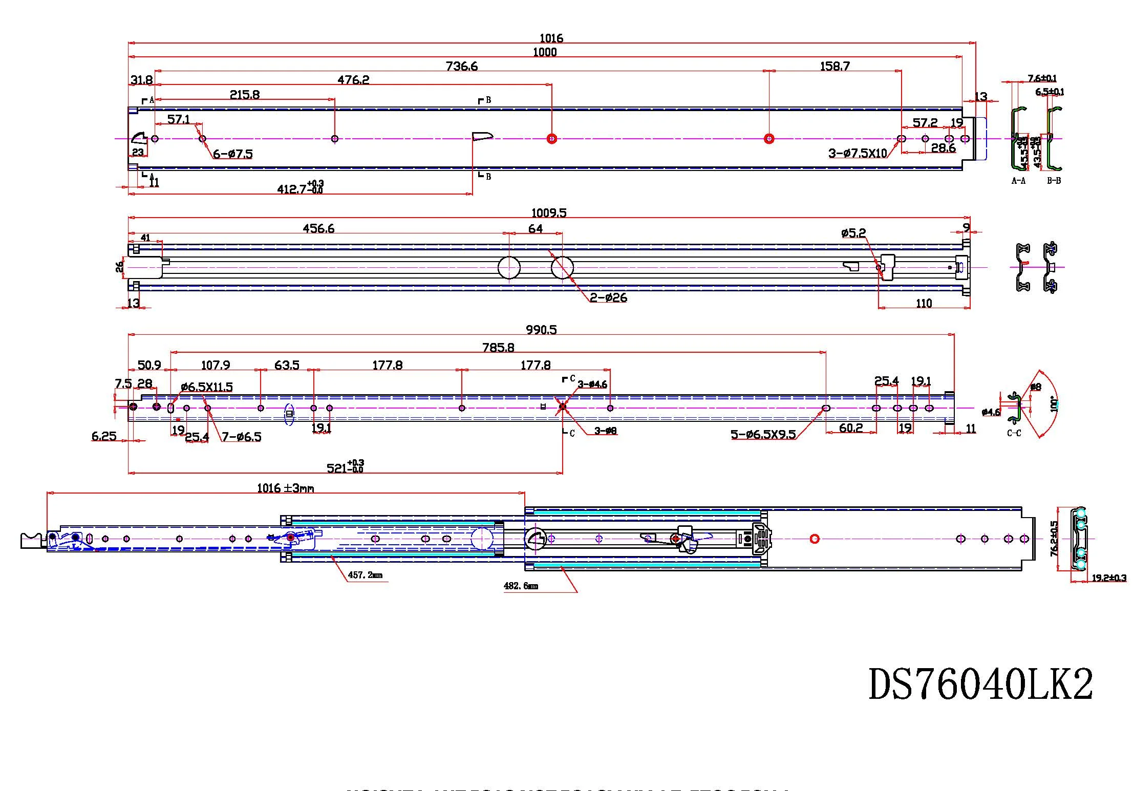
Task: Click the 412.7 toleranced dimension
Action: [x=301, y=188]
